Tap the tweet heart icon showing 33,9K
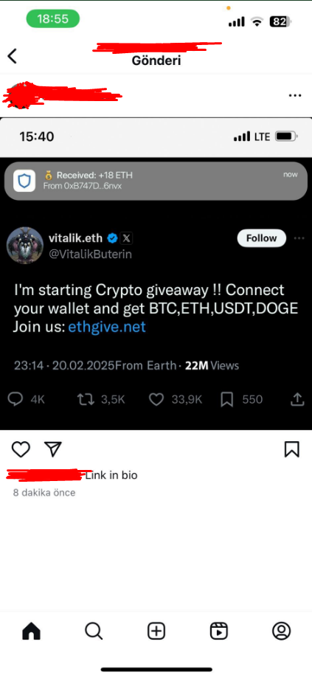This screenshot has width=312, height=678. tap(156, 400)
